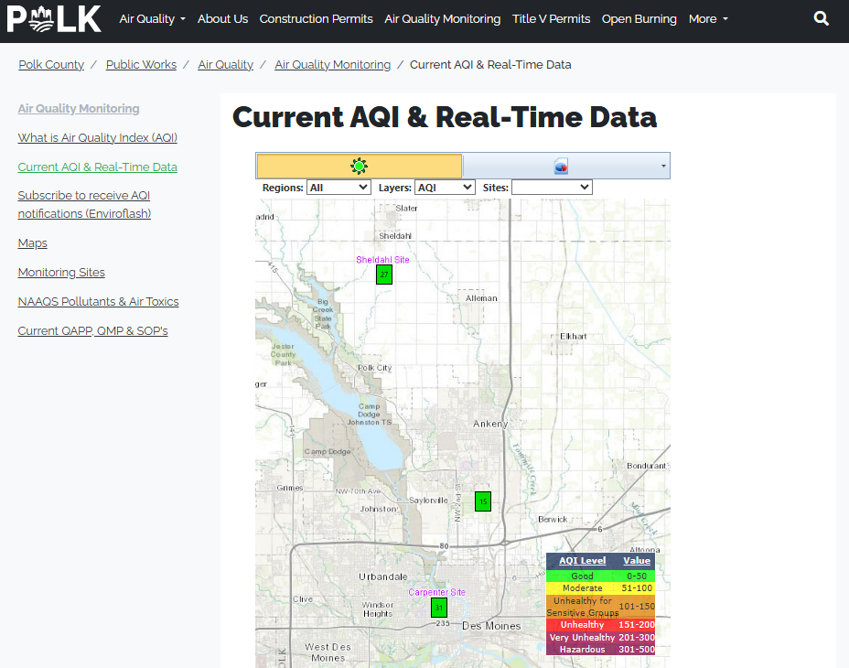Click the AQI Level legend header
Image resolution: width=849 pixels, height=668 pixels.
click(x=582, y=561)
